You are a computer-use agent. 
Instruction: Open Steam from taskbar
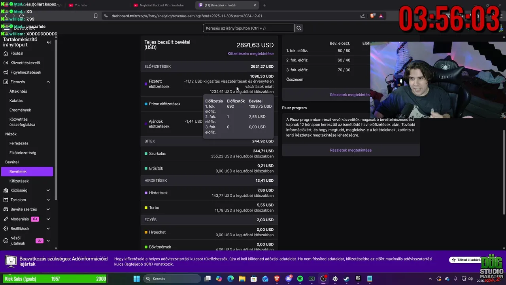click(x=347, y=279)
